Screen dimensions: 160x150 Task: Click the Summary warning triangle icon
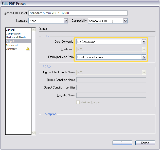pos(28,49)
